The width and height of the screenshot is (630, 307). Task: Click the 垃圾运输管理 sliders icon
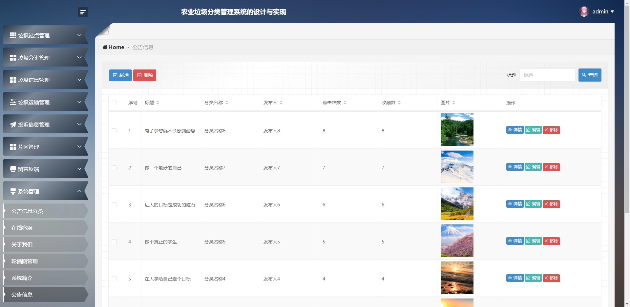click(13, 102)
